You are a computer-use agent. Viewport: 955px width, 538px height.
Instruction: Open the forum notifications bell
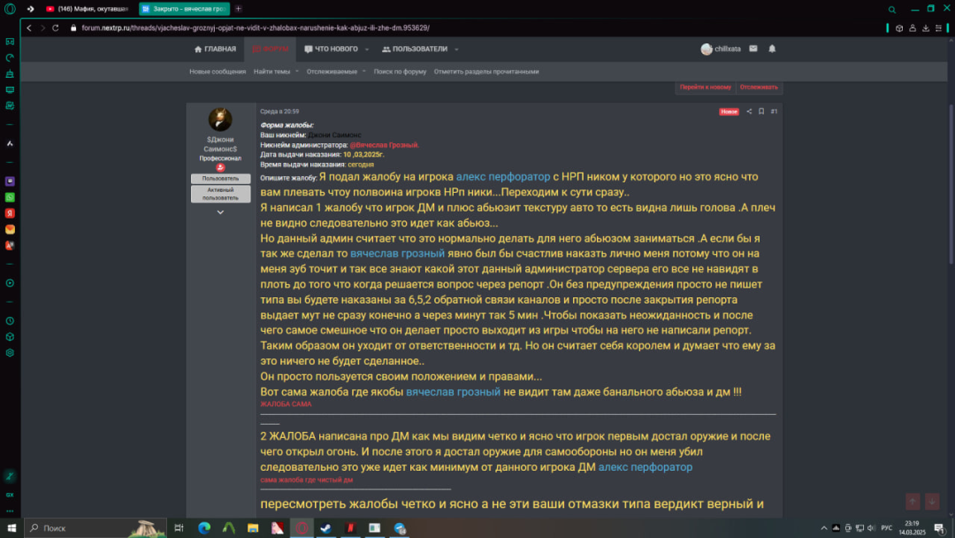click(772, 49)
